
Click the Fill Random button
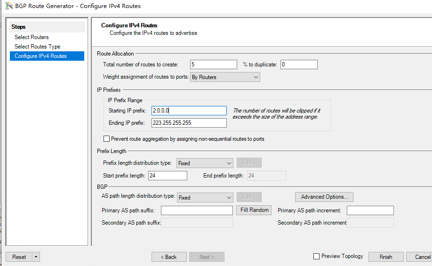pyautogui.click(x=254, y=210)
